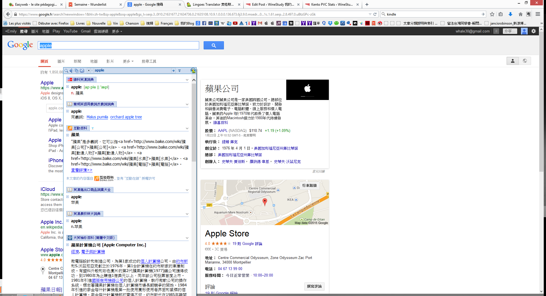Open the Facebook bookmark icon
The image size is (546, 296).
point(204,23)
